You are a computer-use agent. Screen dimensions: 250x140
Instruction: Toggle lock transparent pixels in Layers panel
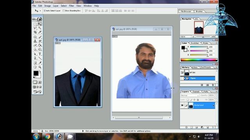point(187,100)
